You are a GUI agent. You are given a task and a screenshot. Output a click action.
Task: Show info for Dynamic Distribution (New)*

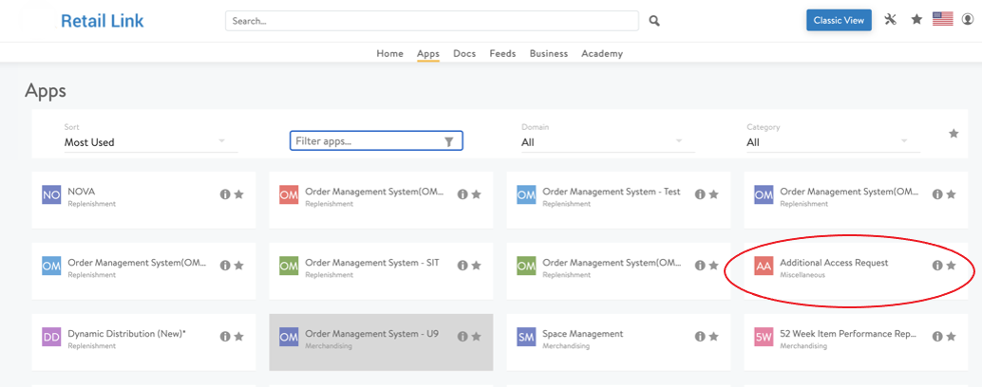[225, 337]
